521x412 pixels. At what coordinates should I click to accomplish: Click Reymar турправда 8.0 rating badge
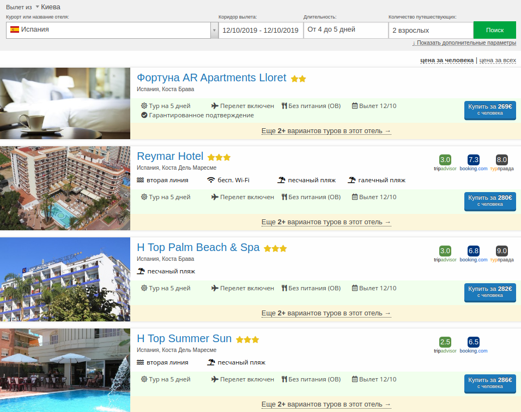(x=502, y=160)
